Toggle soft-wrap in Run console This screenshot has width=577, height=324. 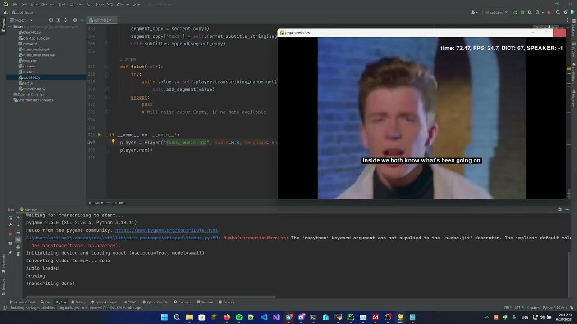18,232
